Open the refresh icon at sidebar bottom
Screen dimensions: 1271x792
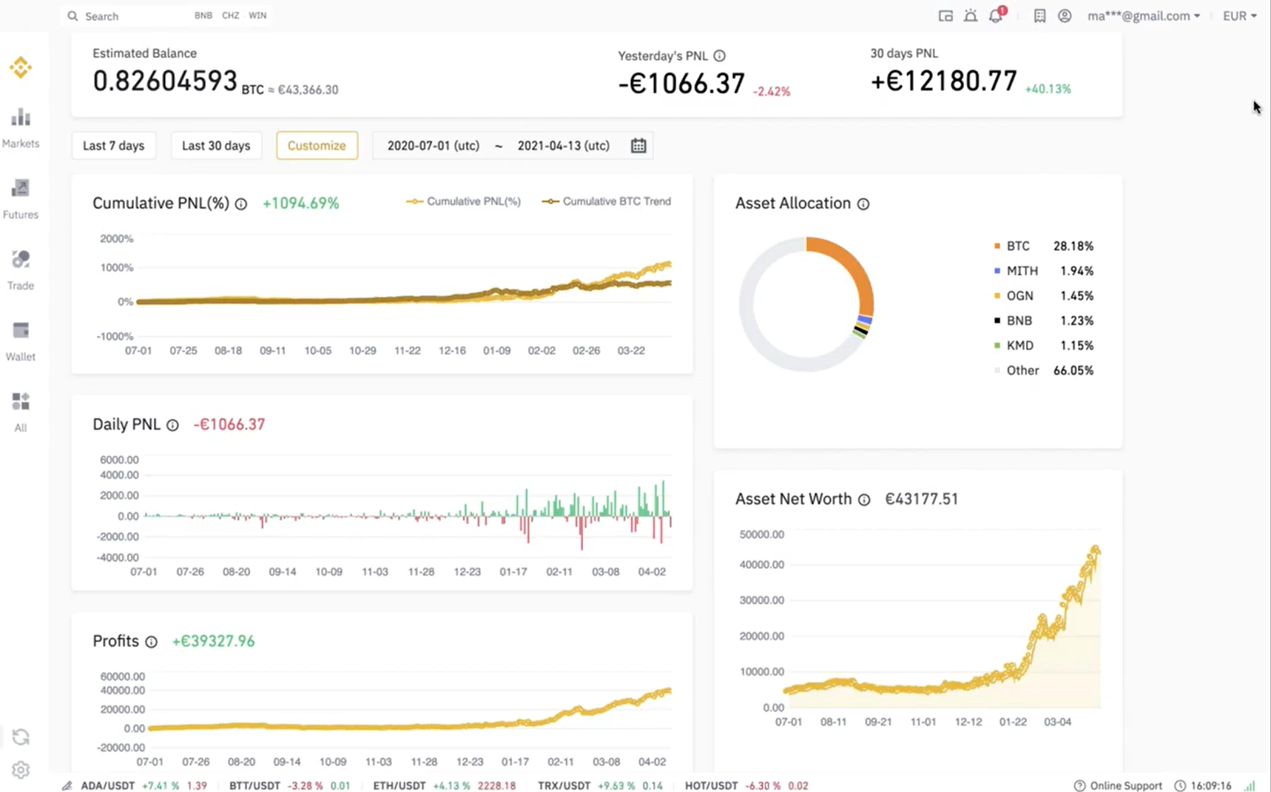[x=20, y=736]
